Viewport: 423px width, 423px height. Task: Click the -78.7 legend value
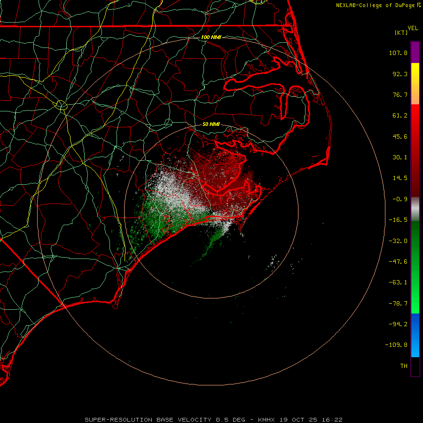point(398,304)
